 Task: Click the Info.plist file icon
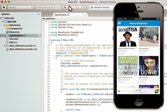pos(8,39)
